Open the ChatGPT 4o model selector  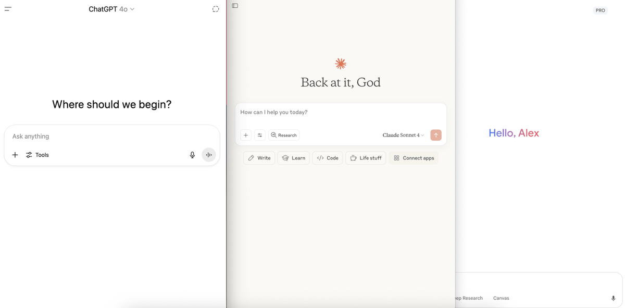[x=111, y=9]
